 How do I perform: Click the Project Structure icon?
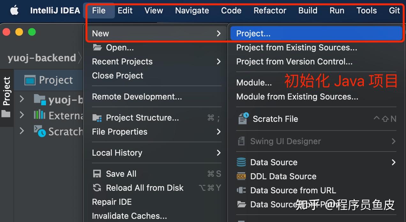tap(97, 118)
